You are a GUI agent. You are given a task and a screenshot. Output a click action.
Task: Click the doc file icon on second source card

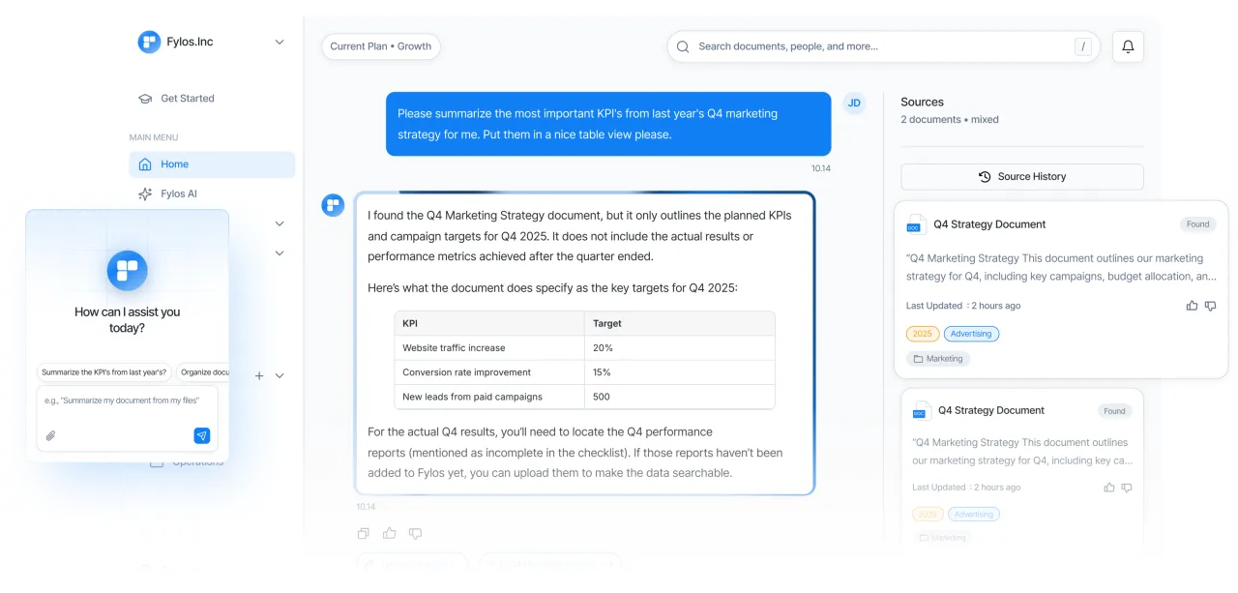(x=921, y=410)
